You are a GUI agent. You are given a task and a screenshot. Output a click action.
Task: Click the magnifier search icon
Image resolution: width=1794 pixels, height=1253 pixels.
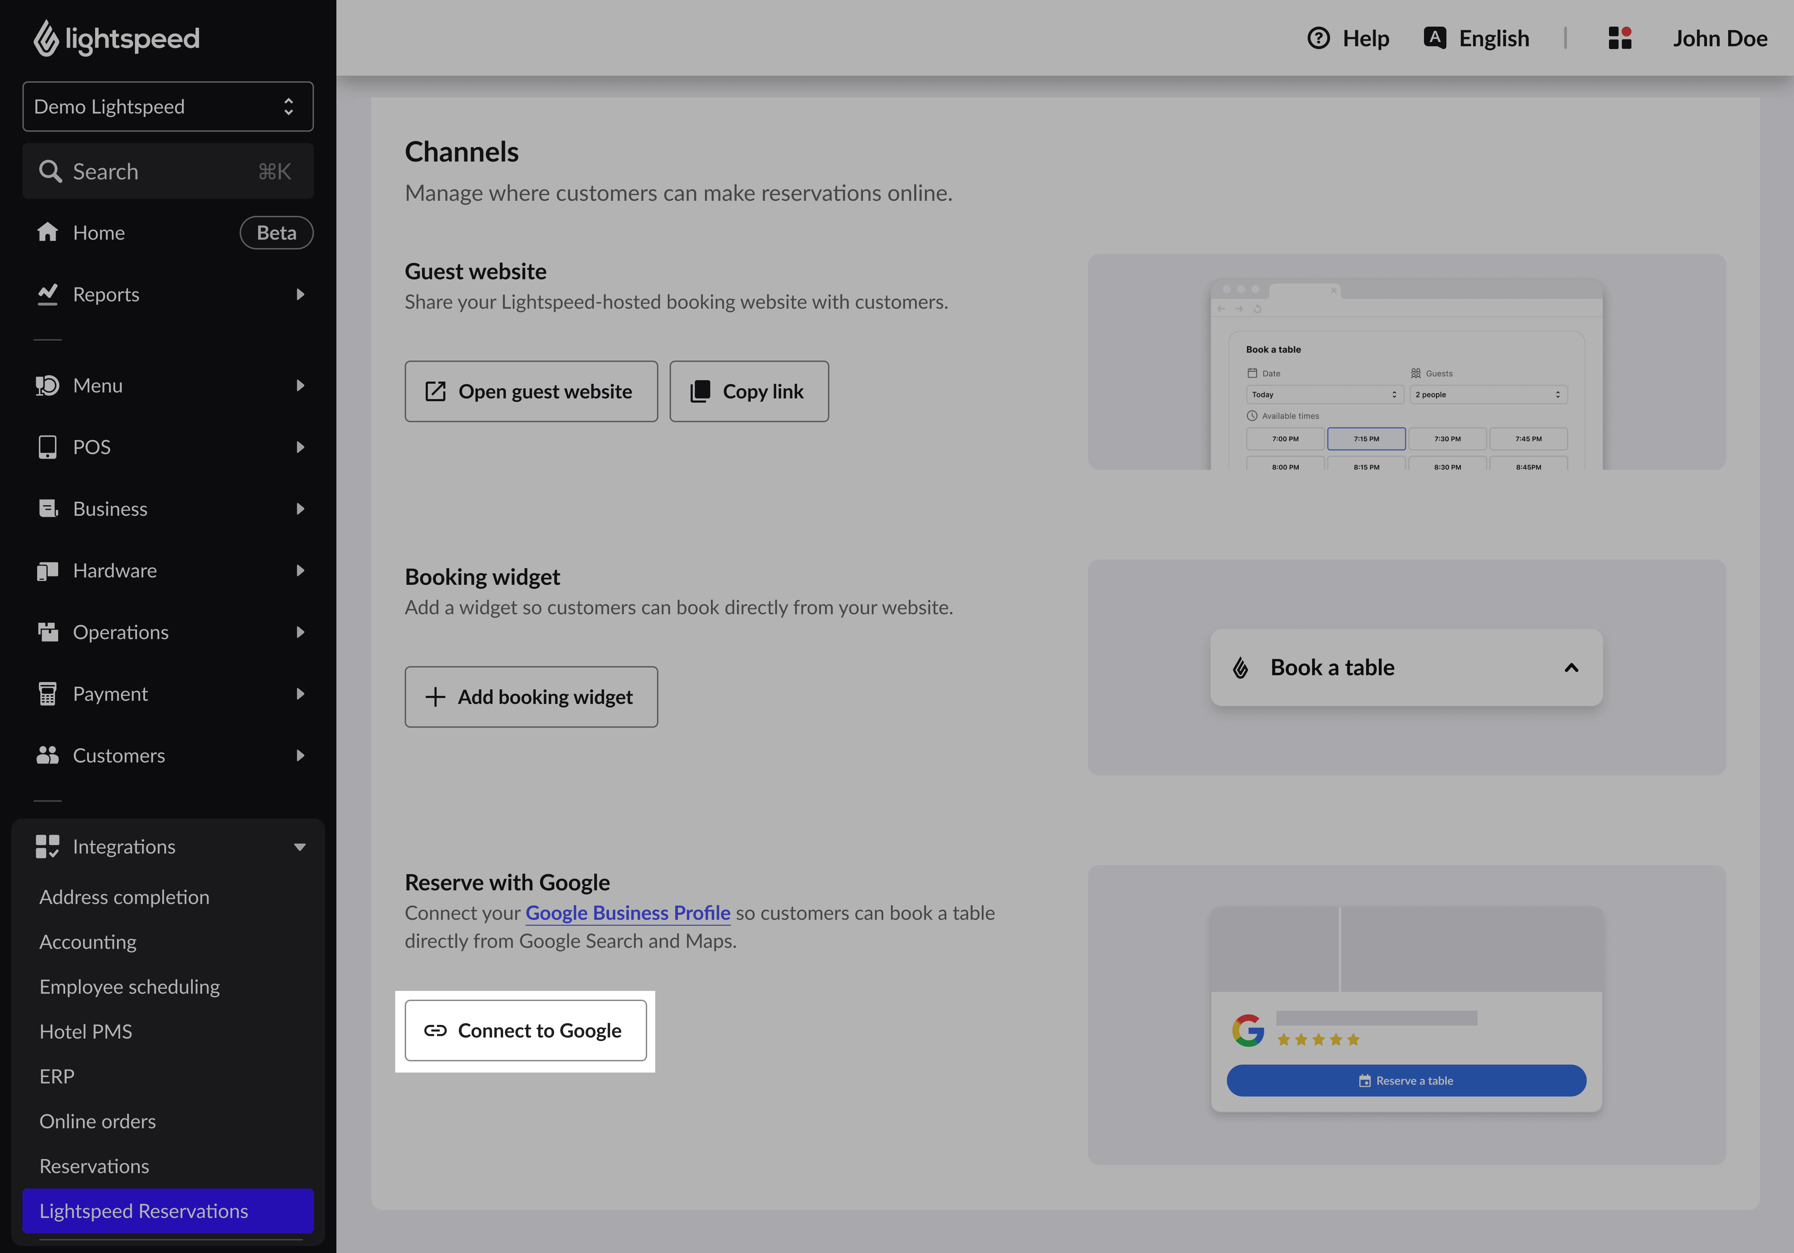(x=50, y=171)
